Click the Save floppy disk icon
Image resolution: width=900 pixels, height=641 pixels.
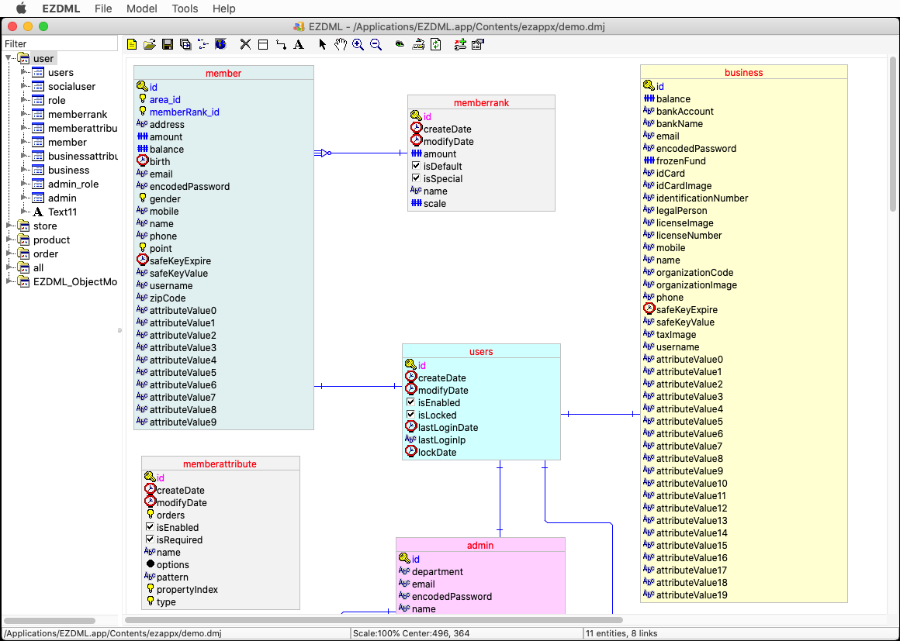point(168,44)
